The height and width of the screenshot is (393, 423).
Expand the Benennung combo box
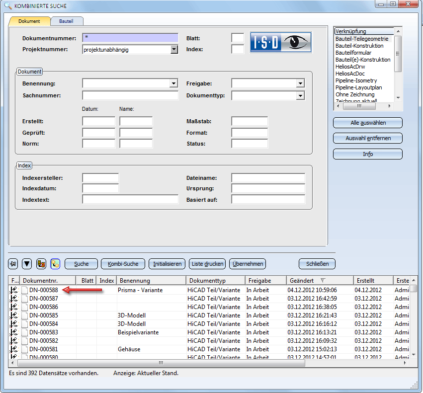(174, 83)
